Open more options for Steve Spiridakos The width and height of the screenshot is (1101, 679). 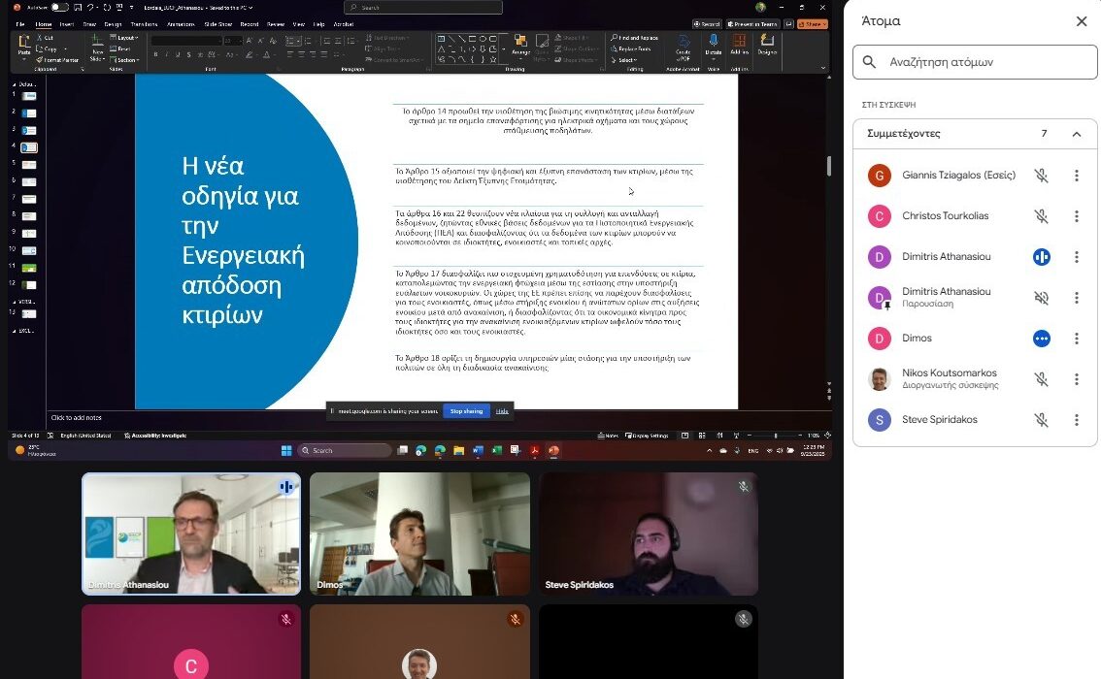(x=1076, y=420)
